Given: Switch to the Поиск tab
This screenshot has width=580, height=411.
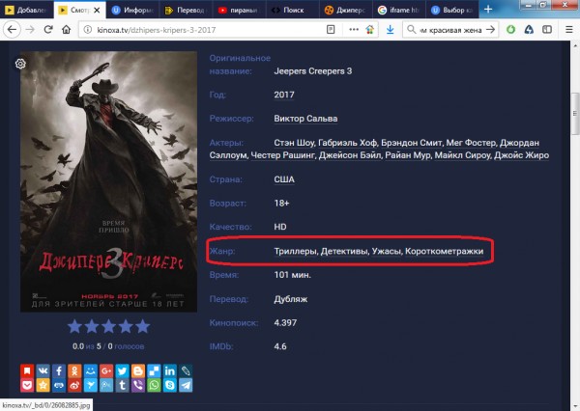Looking at the screenshot, I should pos(292,10).
